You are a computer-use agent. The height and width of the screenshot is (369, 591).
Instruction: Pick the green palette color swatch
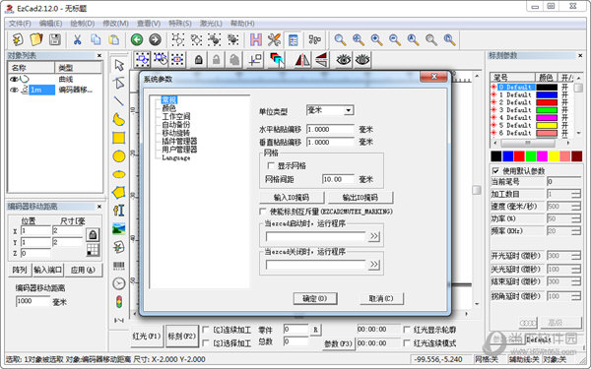click(x=531, y=155)
